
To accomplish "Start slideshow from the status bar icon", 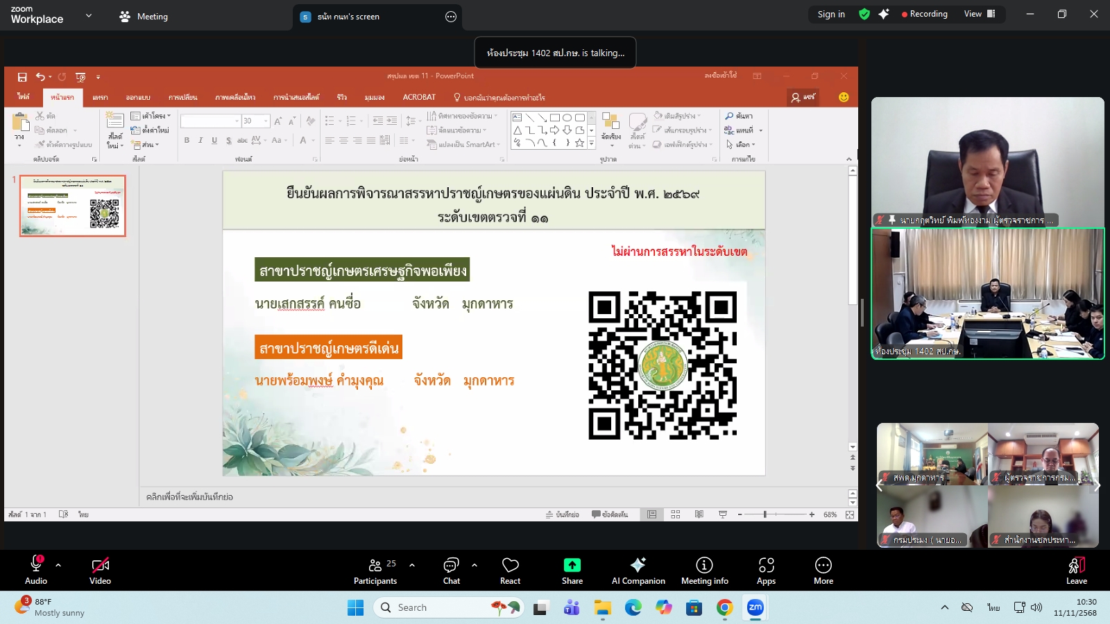I will tap(722, 514).
